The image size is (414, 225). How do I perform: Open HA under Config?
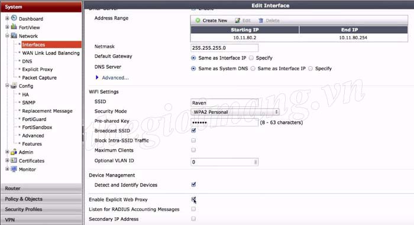pos(25,94)
